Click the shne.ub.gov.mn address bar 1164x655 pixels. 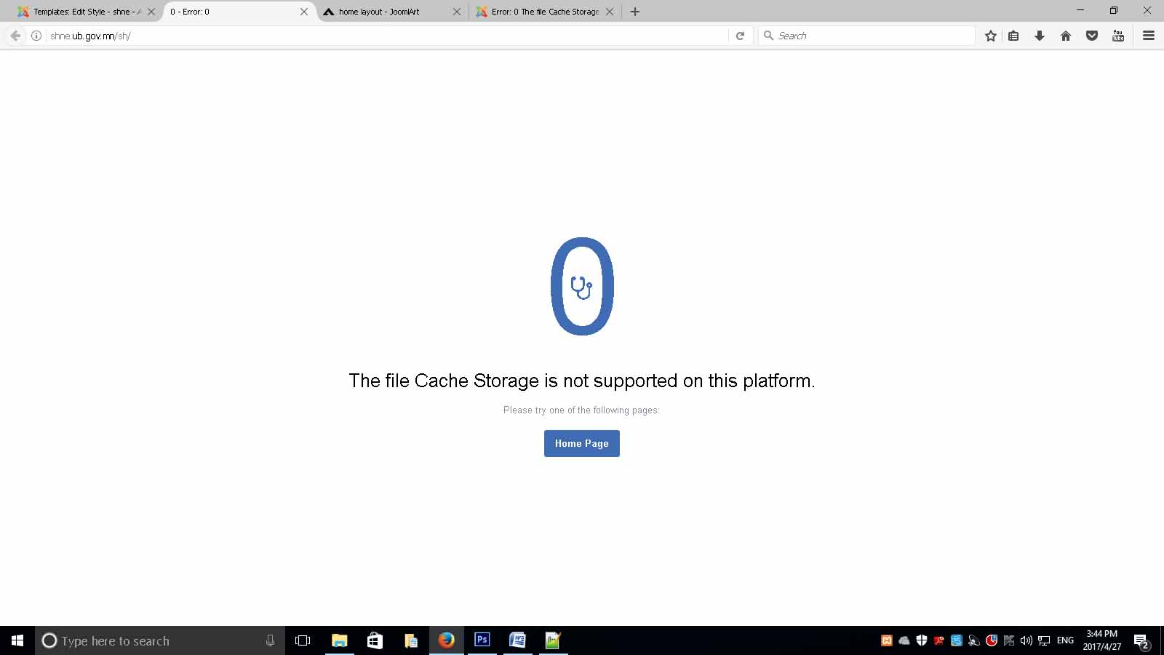click(x=386, y=36)
